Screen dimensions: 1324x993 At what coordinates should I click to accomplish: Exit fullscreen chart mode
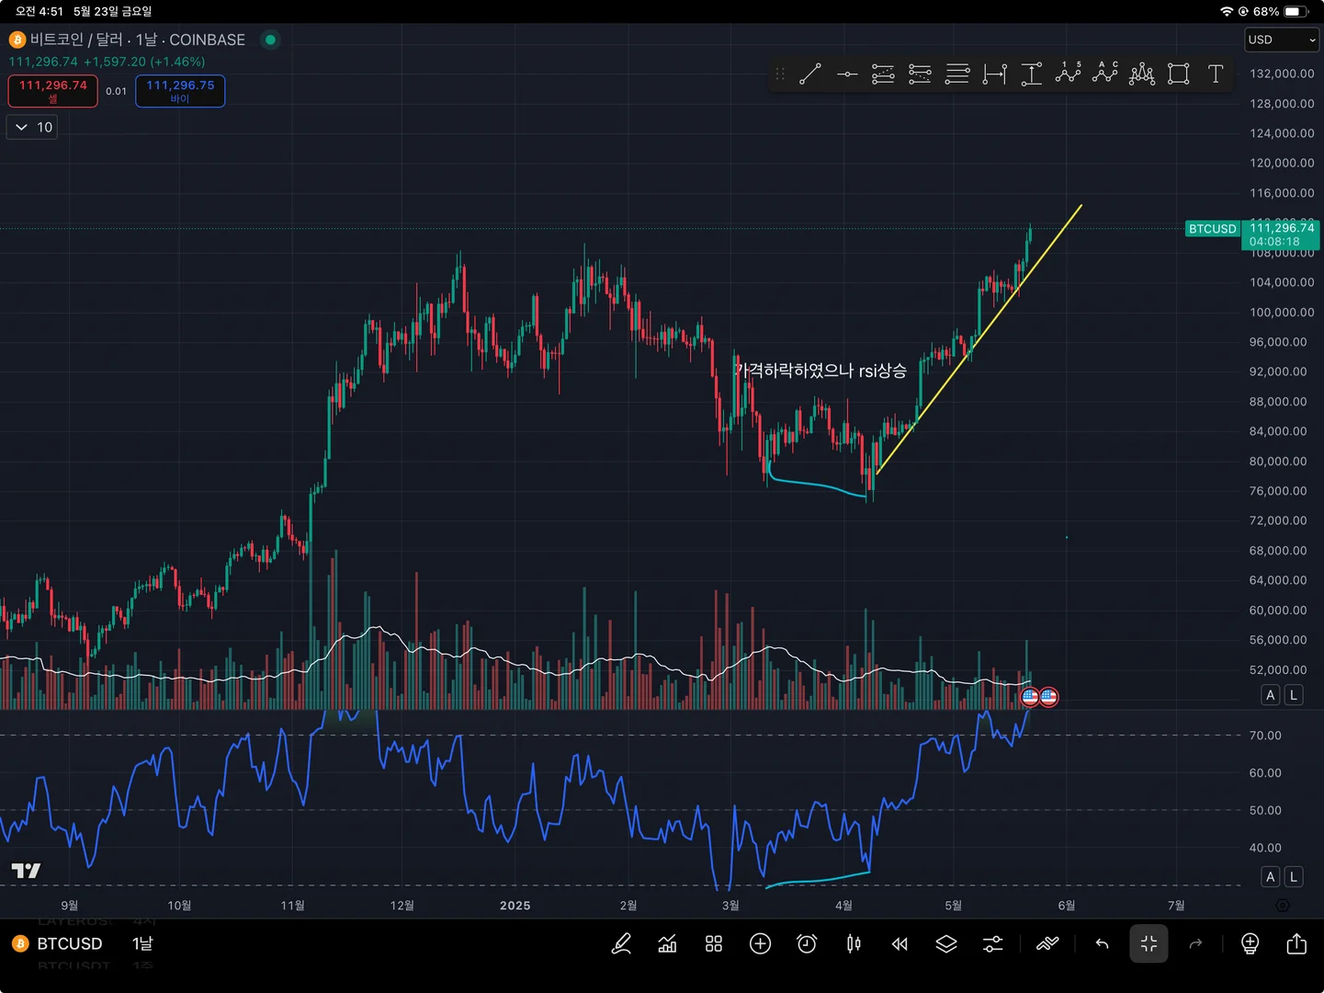click(1149, 943)
